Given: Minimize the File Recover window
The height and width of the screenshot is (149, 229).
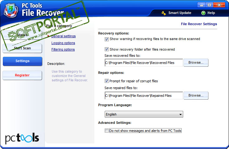Looking at the screenshot, I should 202,5.
